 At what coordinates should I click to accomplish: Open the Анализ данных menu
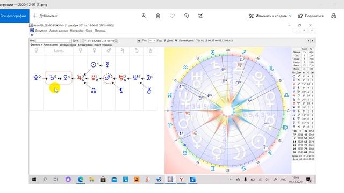click(x=59, y=31)
